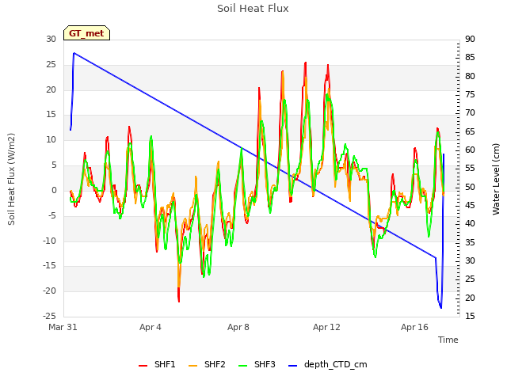This screenshot has height=380, width=507.
Task: Click the green SHF3 legend swatch
Action: click(x=242, y=366)
